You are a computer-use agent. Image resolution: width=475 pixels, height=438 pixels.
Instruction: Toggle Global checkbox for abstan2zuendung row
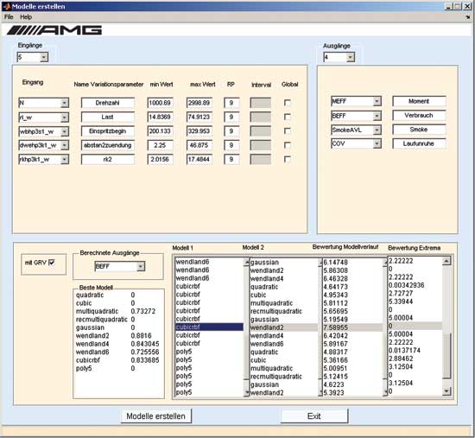tap(287, 145)
